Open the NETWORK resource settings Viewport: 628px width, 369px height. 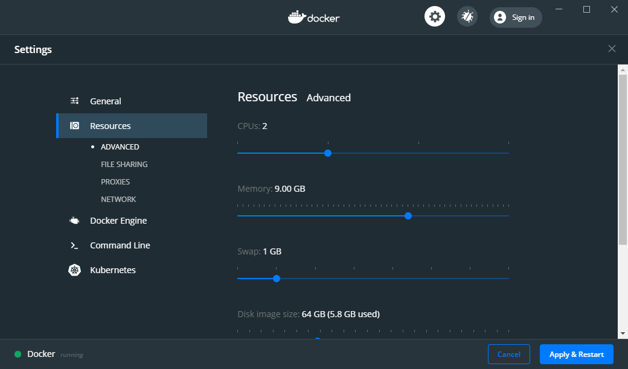(x=118, y=199)
